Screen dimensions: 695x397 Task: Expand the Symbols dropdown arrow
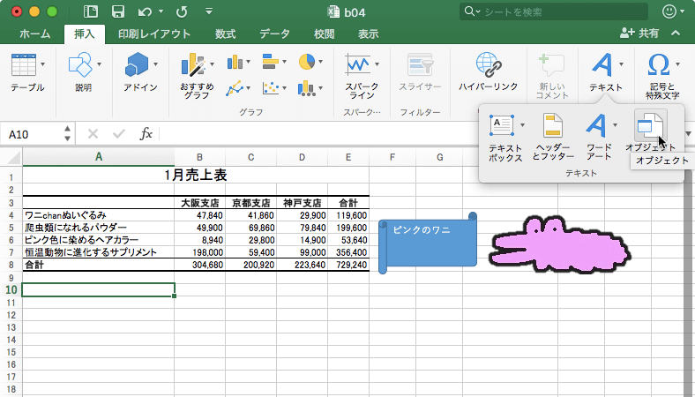(677, 64)
